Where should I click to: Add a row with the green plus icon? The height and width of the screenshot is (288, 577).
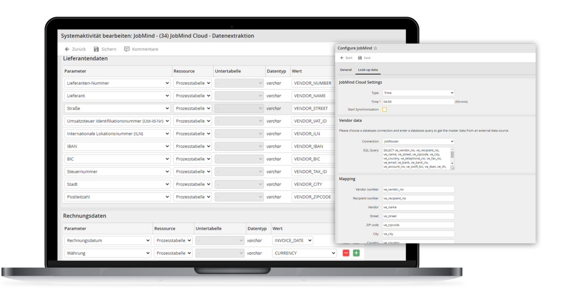point(356,253)
